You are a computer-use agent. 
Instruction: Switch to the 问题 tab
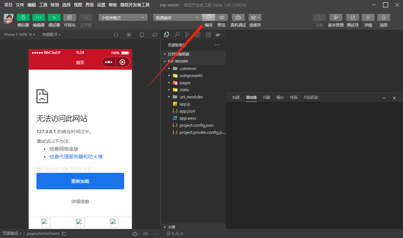click(x=267, y=97)
